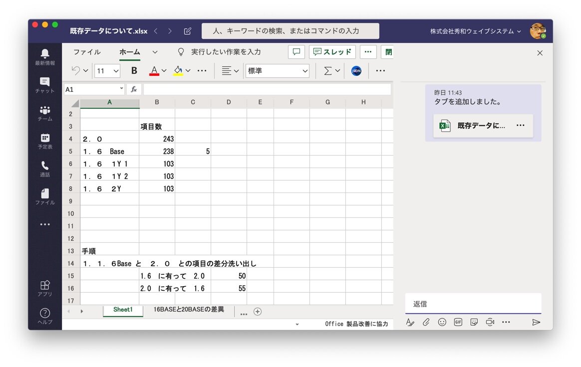Click the GIF icon in reply toolbar
This screenshot has width=581, height=367.
[x=458, y=322]
